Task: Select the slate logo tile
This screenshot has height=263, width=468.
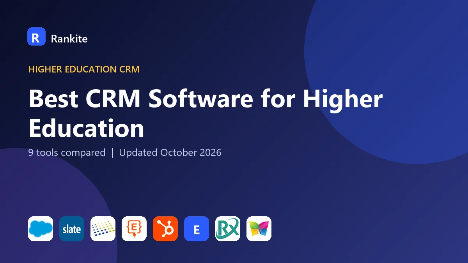Action: coord(72,229)
